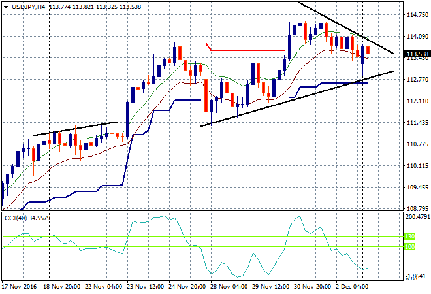This screenshot has height=294, width=431.
Task: Select the 110.775 price axis label
Action: coord(417,144)
